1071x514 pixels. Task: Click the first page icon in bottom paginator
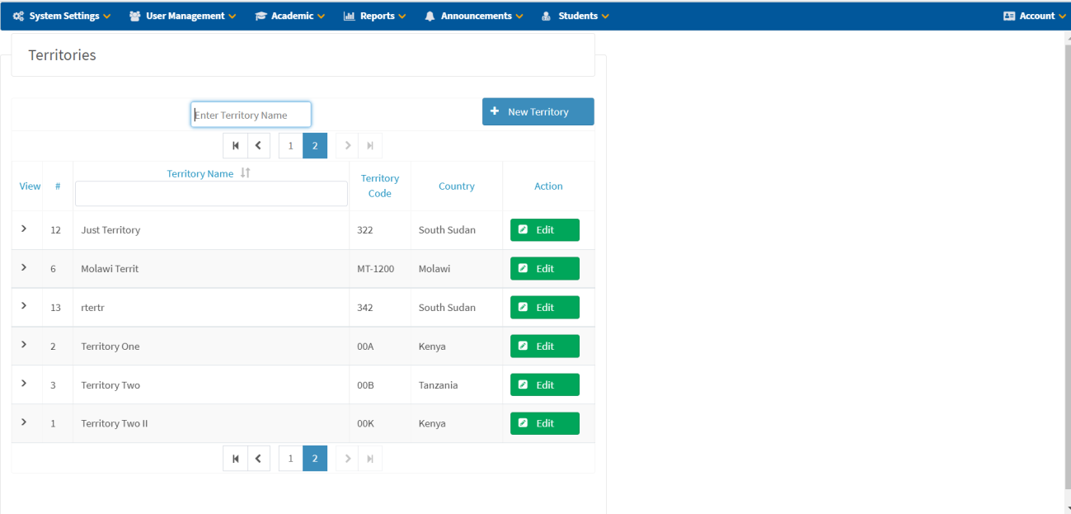tap(235, 459)
